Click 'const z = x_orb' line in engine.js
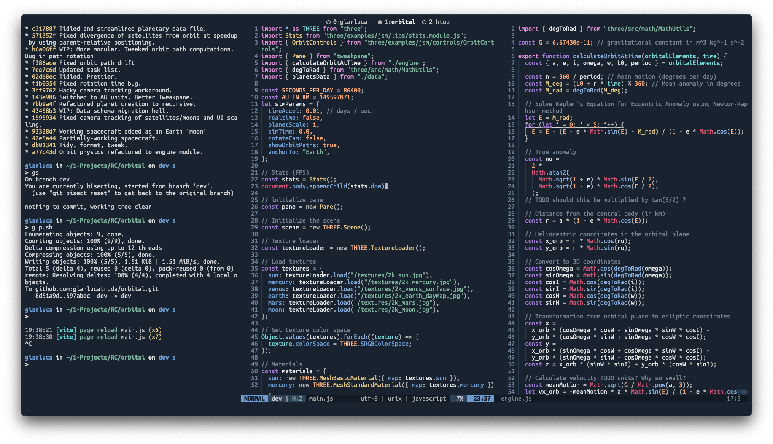This screenshot has width=773, height=444. click(x=620, y=364)
